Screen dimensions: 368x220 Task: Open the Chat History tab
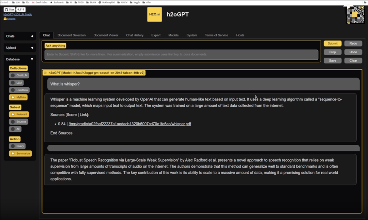[135, 35]
